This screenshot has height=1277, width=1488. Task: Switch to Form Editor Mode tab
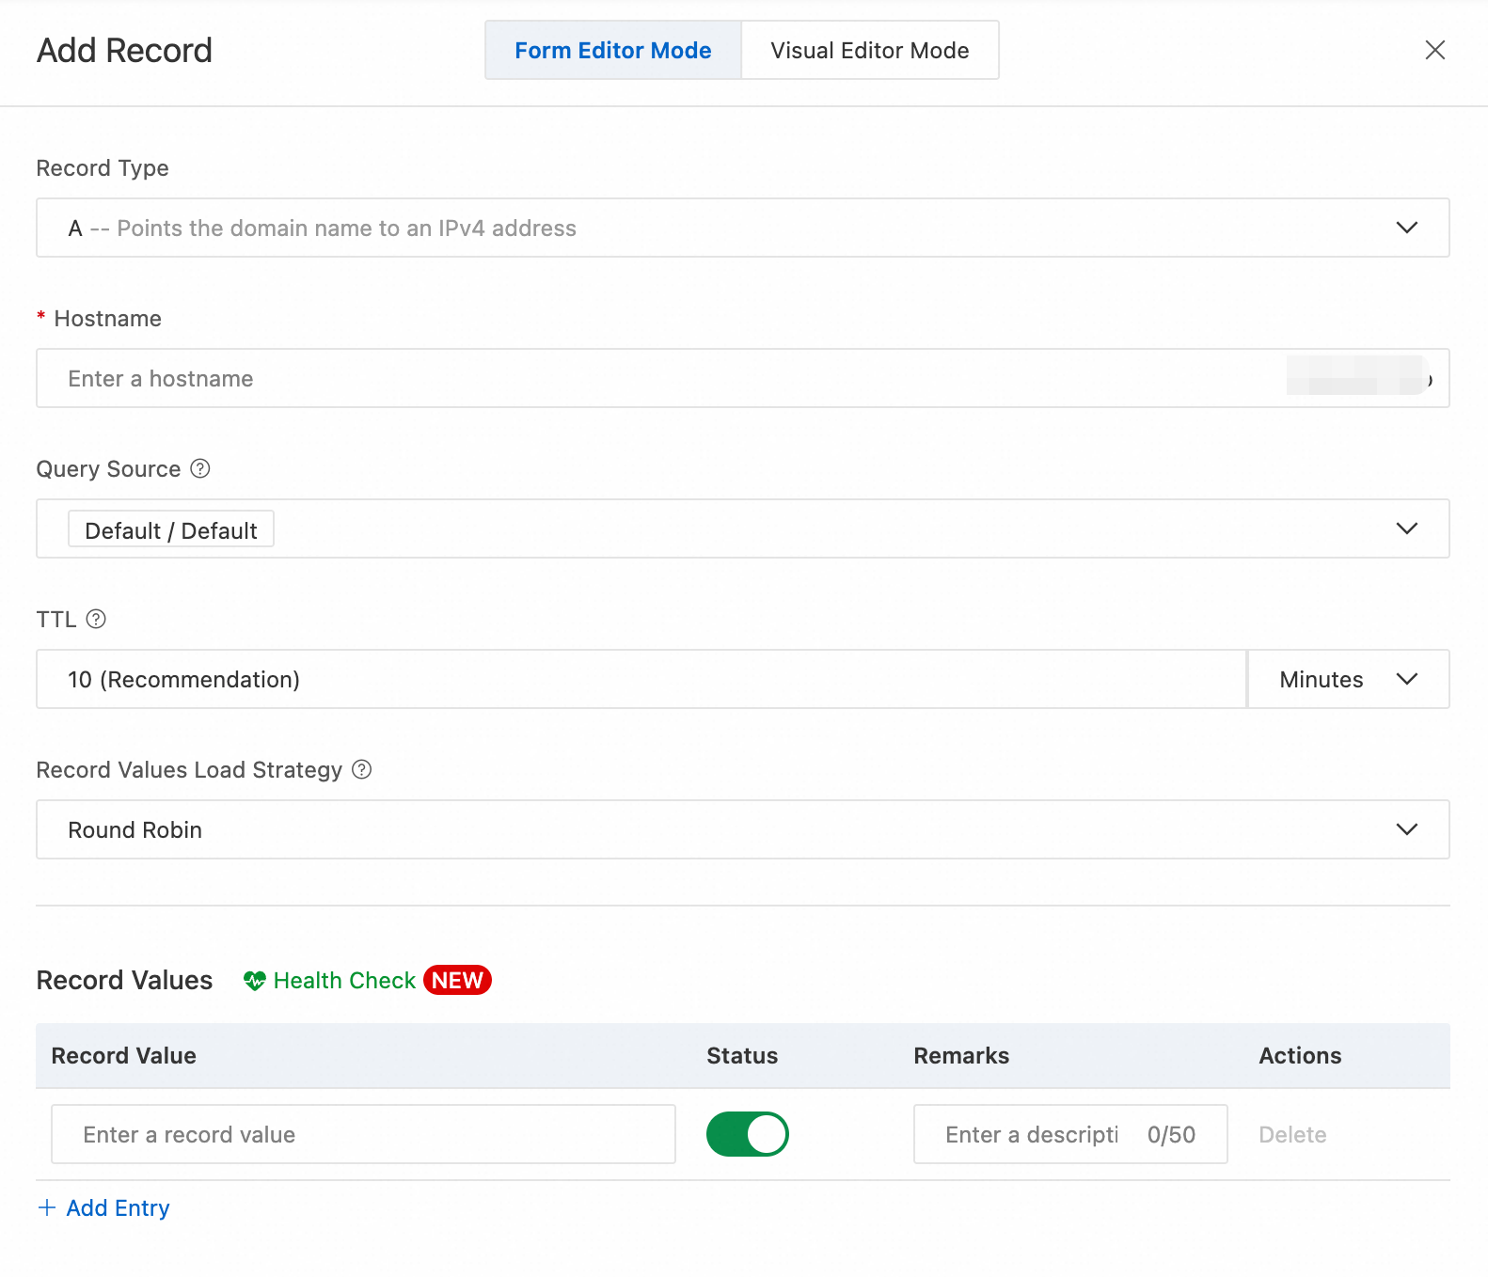point(613,50)
